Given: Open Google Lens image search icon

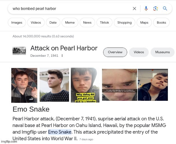Looking at the screenshot, I should point(155,9).
